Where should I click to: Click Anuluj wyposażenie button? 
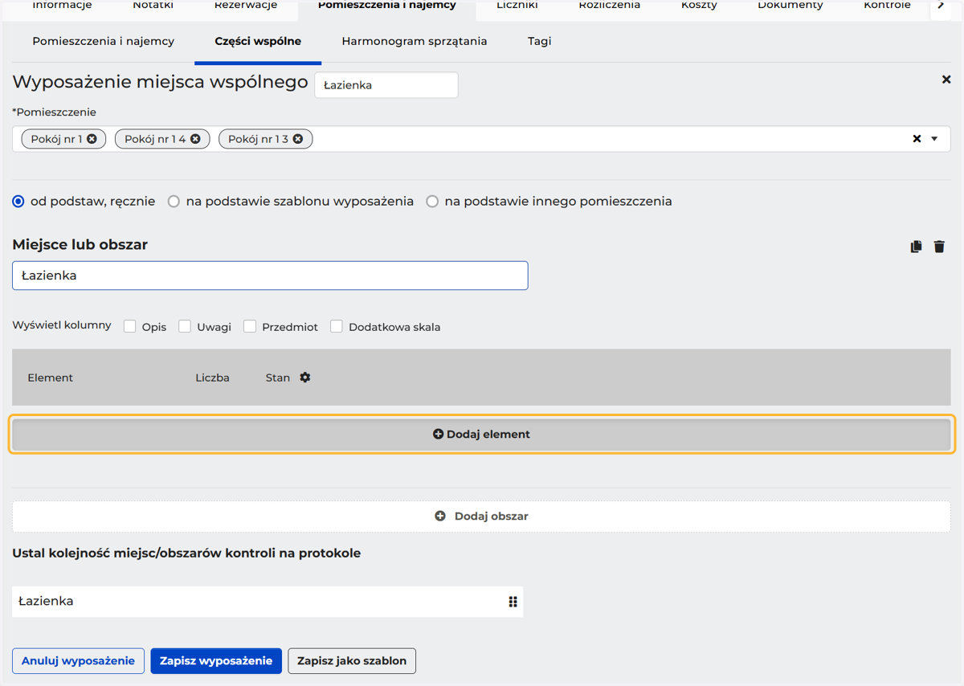[78, 661]
